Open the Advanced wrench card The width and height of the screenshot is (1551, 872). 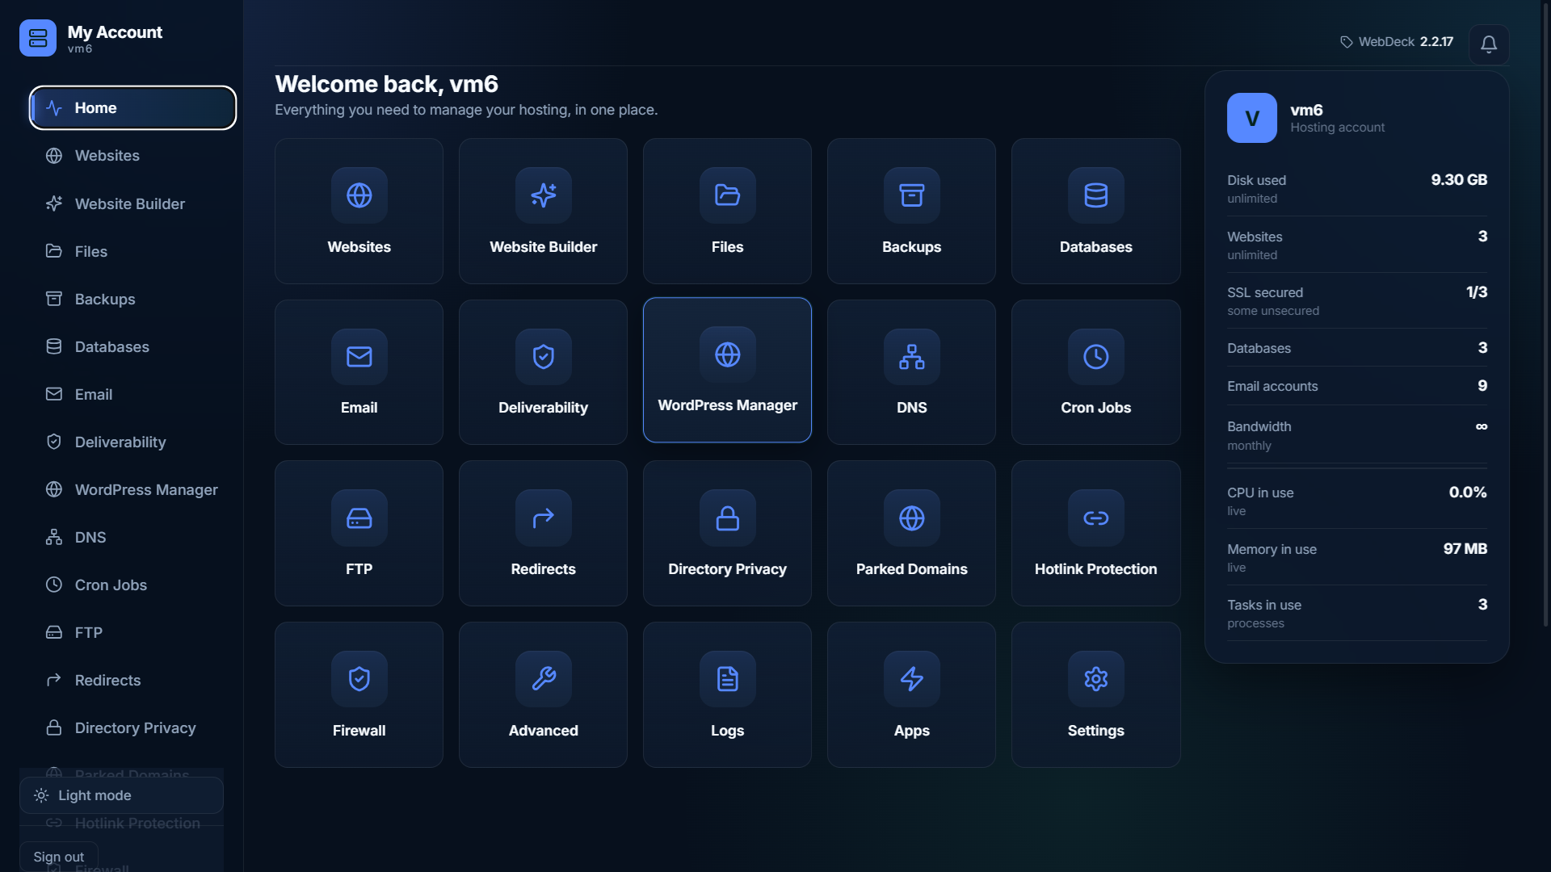tap(543, 694)
